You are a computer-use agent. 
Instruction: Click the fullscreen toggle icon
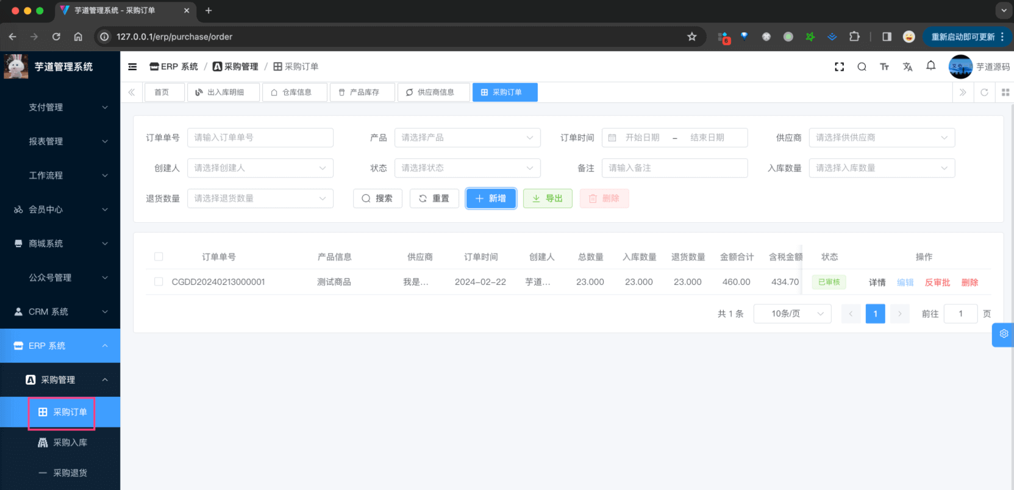click(839, 67)
